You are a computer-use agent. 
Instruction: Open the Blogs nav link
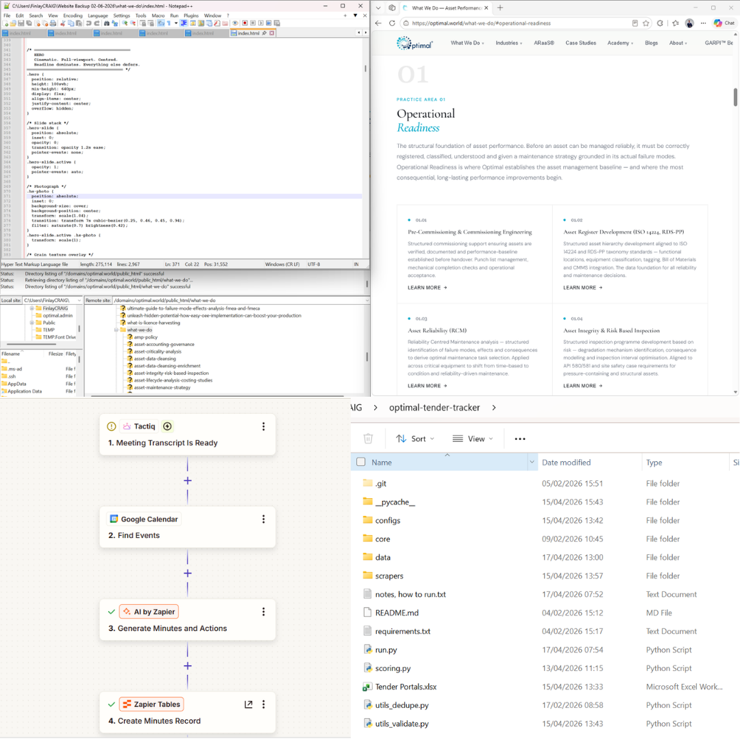click(652, 43)
